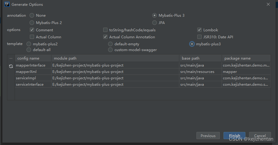Screen dimensions: 278x145
Task: Click package name cell of serviceInterface row
Action: (246, 84)
